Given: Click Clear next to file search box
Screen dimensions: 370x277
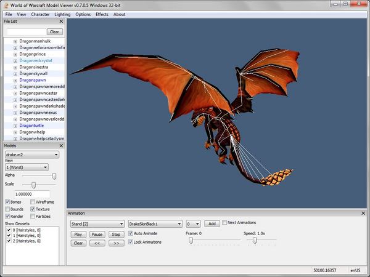Looking at the screenshot, I should point(54,31).
